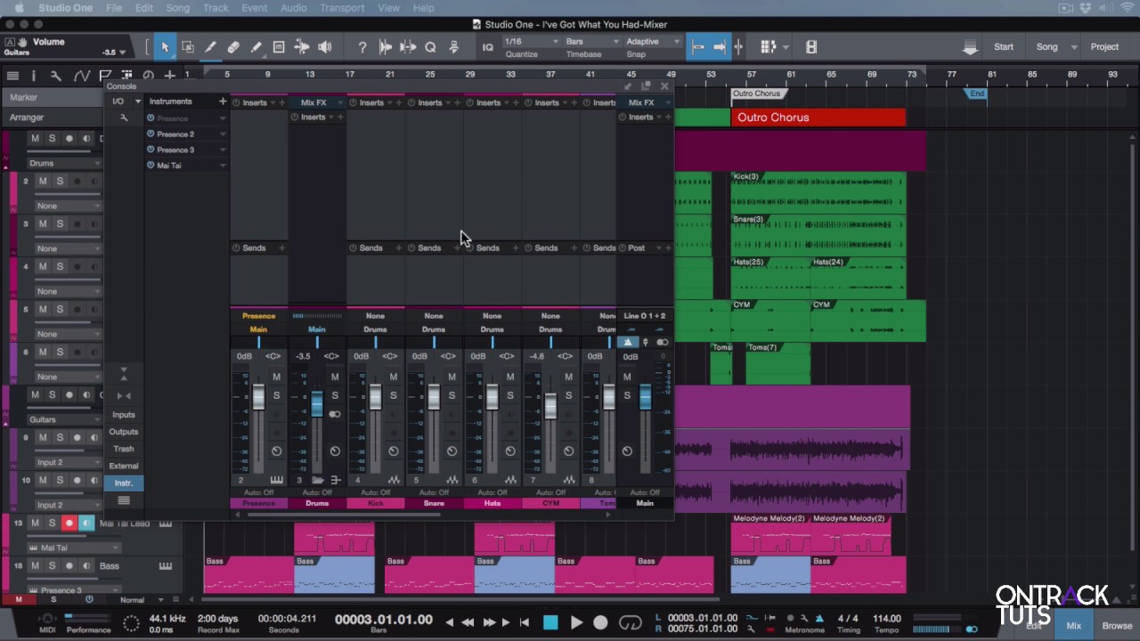The width and height of the screenshot is (1140, 641).
Task: Select the Eraser tool
Action: (233, 47)
